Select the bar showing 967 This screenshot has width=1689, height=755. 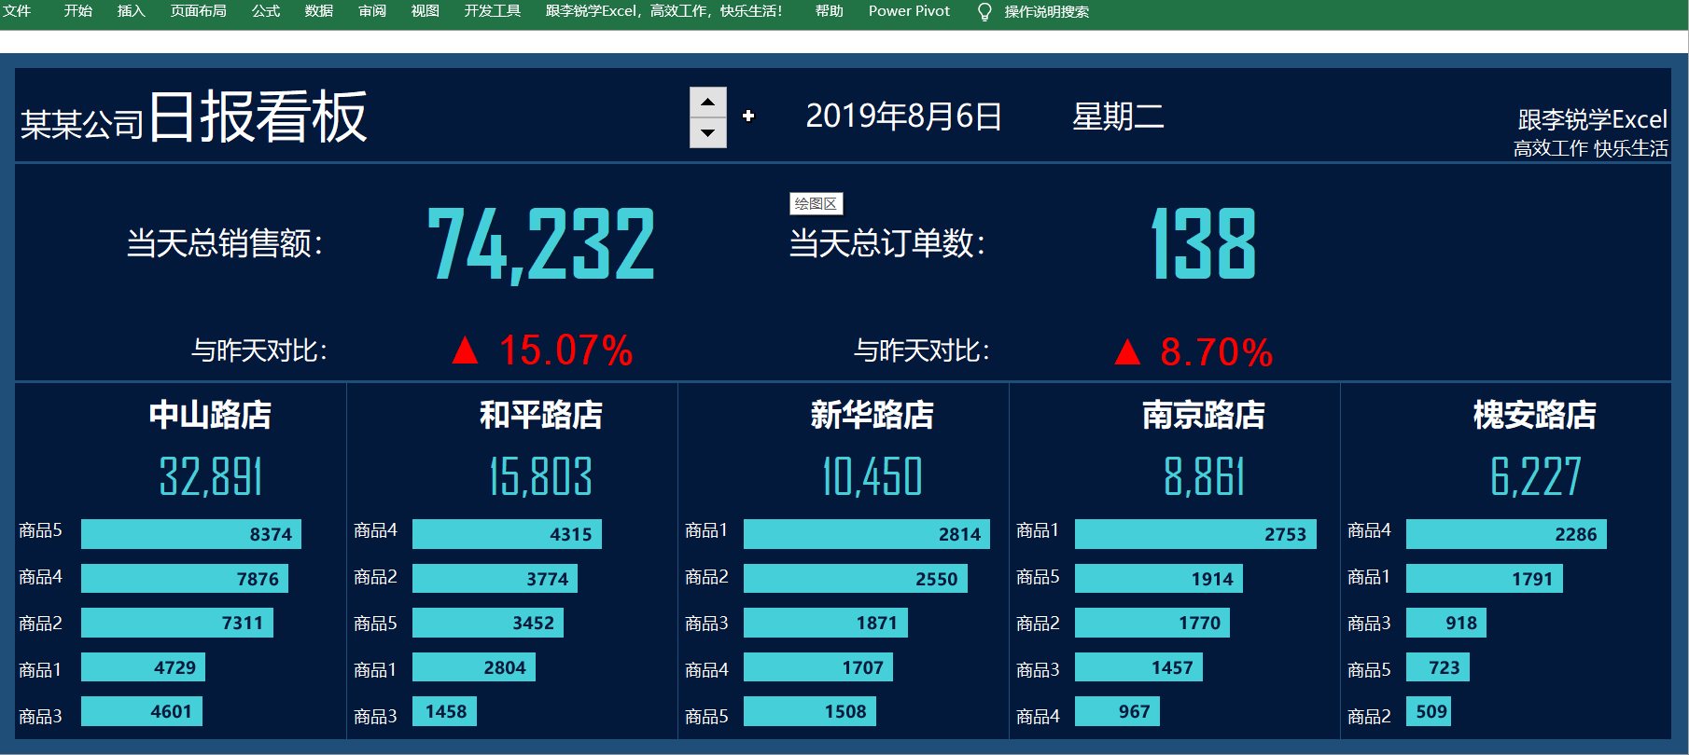tap(1117, 711)
